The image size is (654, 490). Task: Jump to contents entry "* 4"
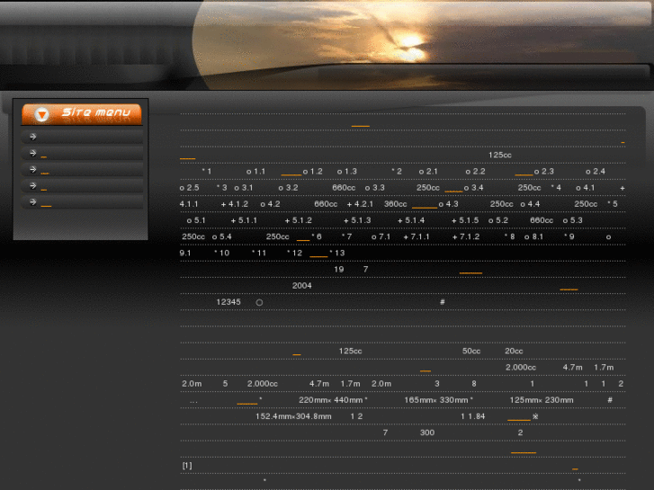click(556, 188)
